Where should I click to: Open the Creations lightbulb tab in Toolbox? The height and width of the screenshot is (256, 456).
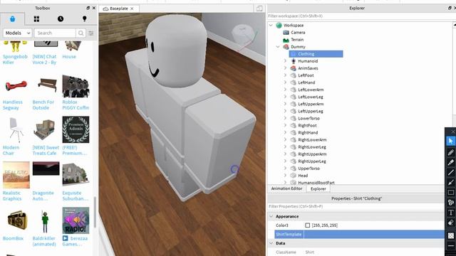coord(85,19)
